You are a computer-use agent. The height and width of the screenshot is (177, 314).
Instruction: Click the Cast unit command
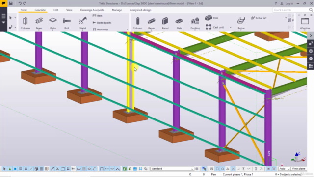pos(214,27)
